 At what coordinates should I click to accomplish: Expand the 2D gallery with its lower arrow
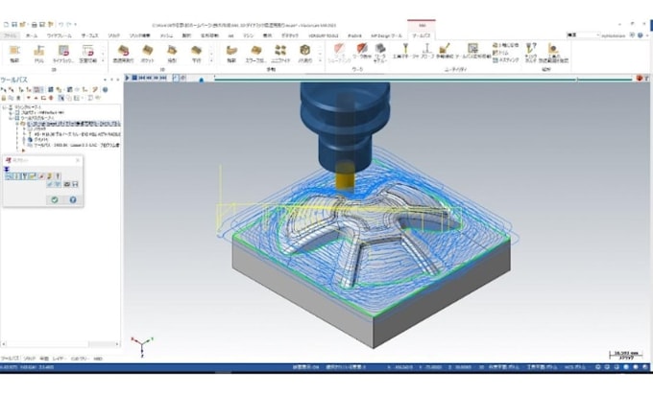[104, 60]
